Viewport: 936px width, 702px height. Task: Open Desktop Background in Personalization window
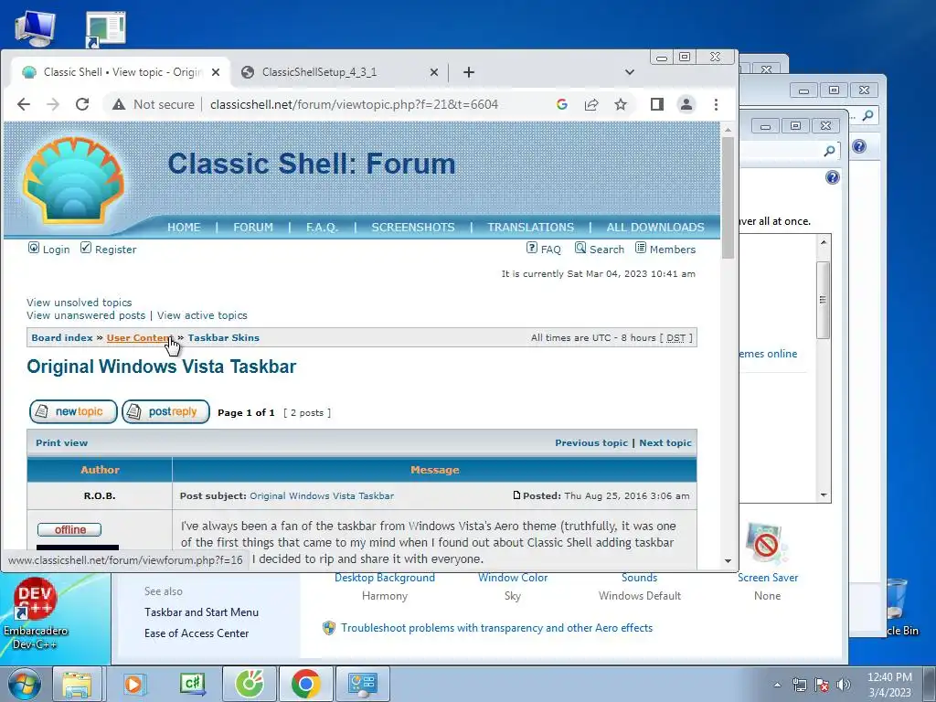(385, 578)
